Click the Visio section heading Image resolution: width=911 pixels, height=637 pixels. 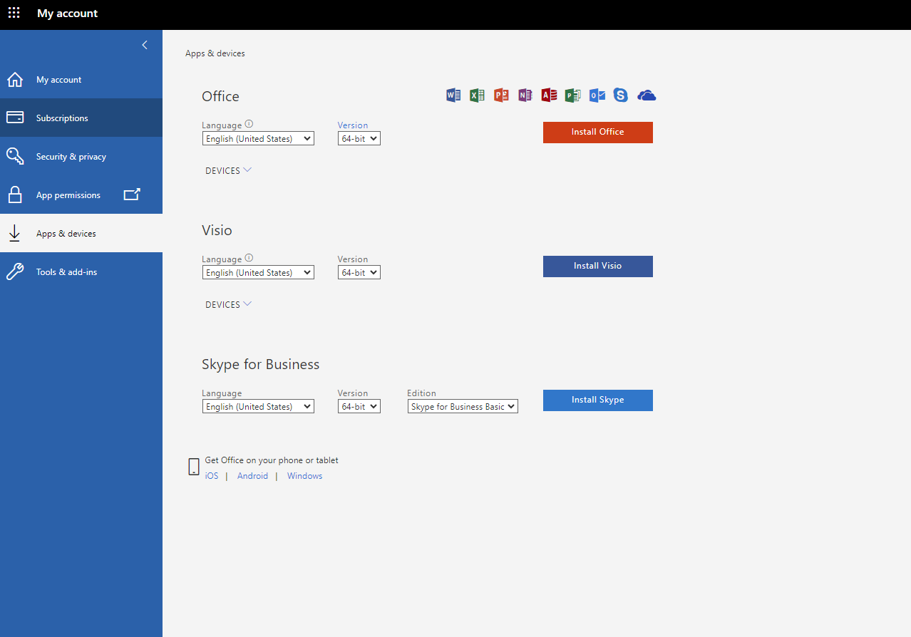(x=217, y=230)
